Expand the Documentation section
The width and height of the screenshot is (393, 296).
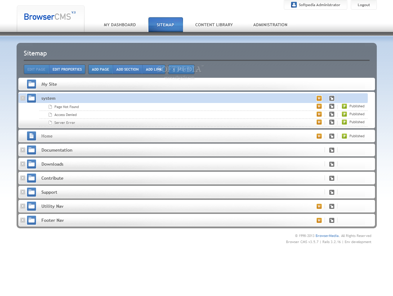(23, 150)
